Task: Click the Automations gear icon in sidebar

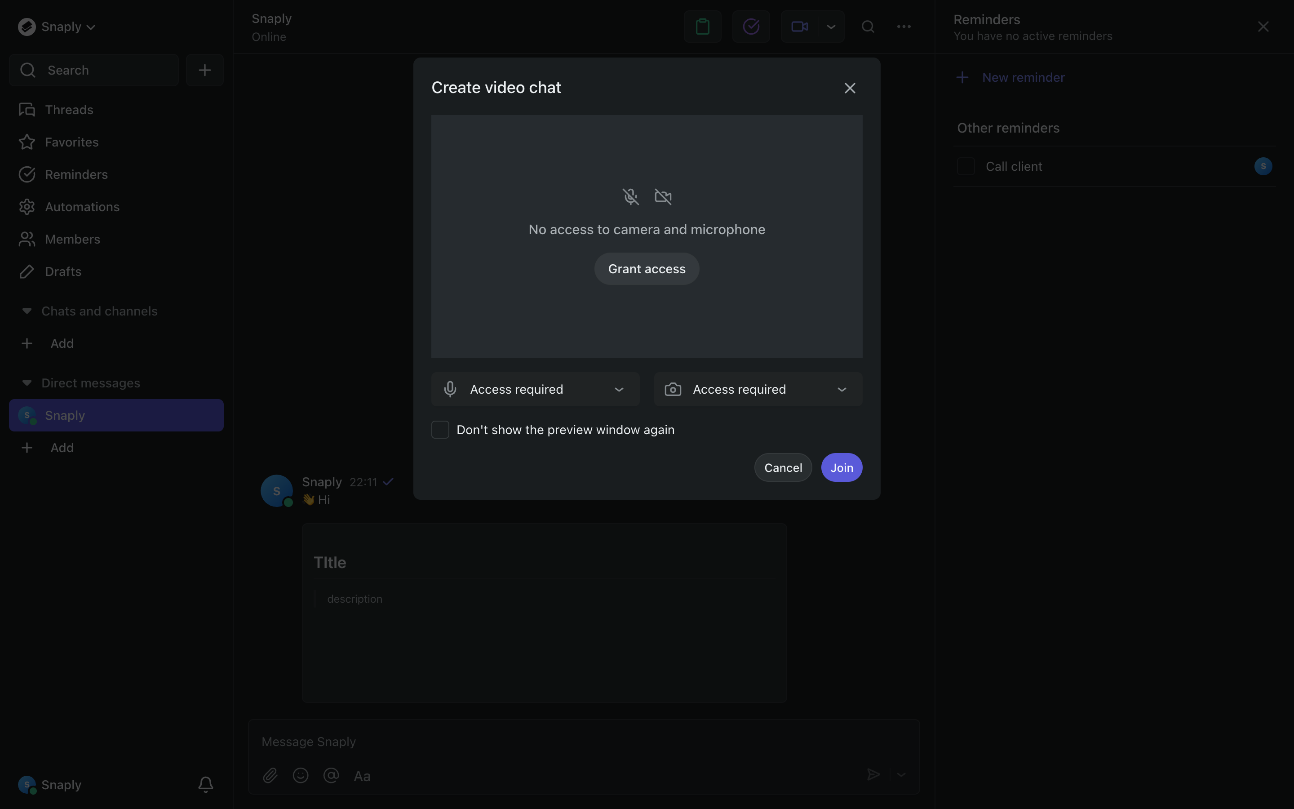Action: [27, 207]
